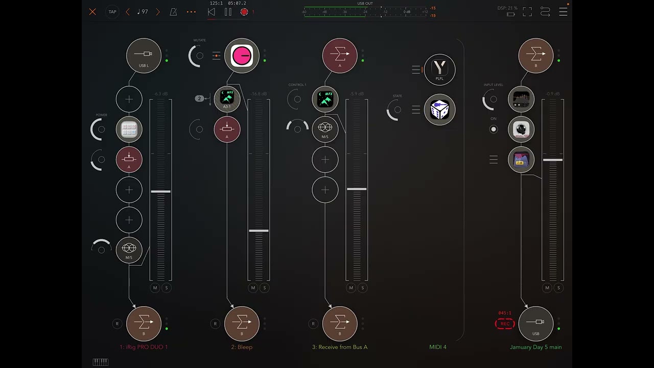Click the STATE knob in the MIDI 4 strip
654x368 pixels.
point(397,110)
